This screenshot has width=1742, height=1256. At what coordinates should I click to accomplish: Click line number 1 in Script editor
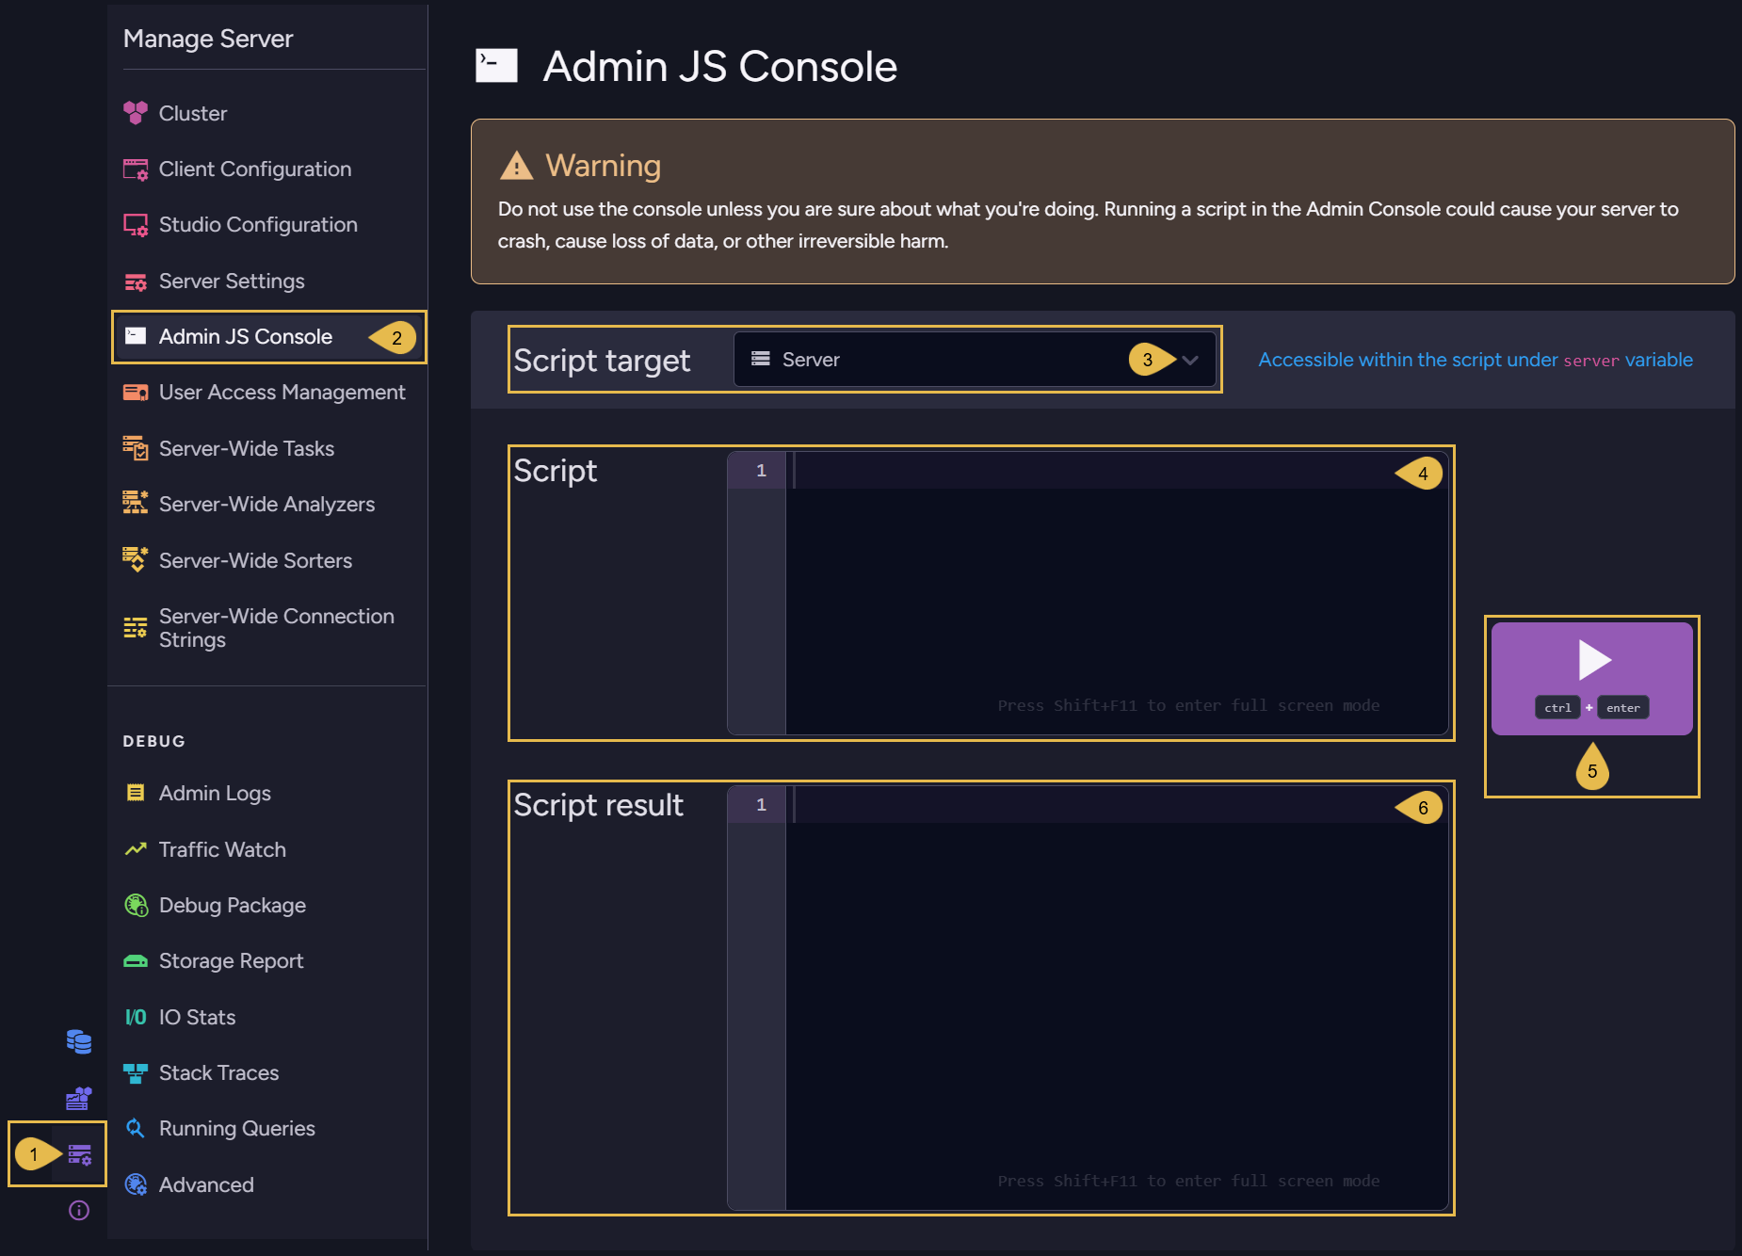click(761, 470)
